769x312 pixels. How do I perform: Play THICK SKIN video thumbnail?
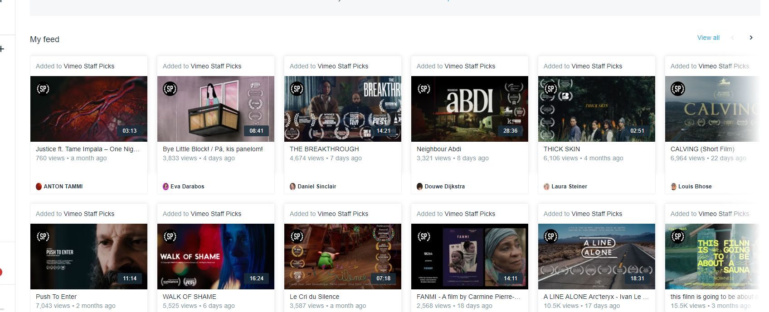coord(597,109)
